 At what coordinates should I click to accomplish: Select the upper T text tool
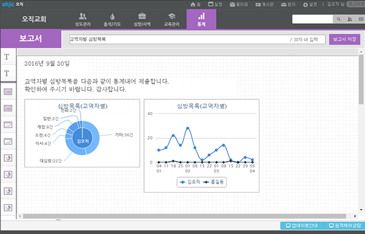(7, 57)
